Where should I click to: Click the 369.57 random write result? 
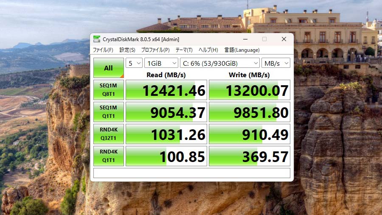pos(250,156)
